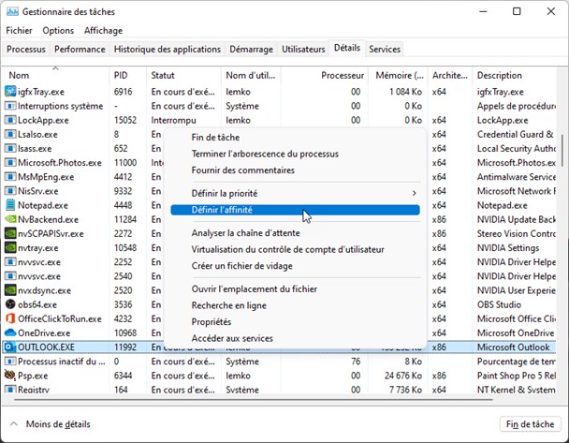569x443 pixels.
Task: Click the OneDrive.exe cloud icon
Action: [9, 332]
